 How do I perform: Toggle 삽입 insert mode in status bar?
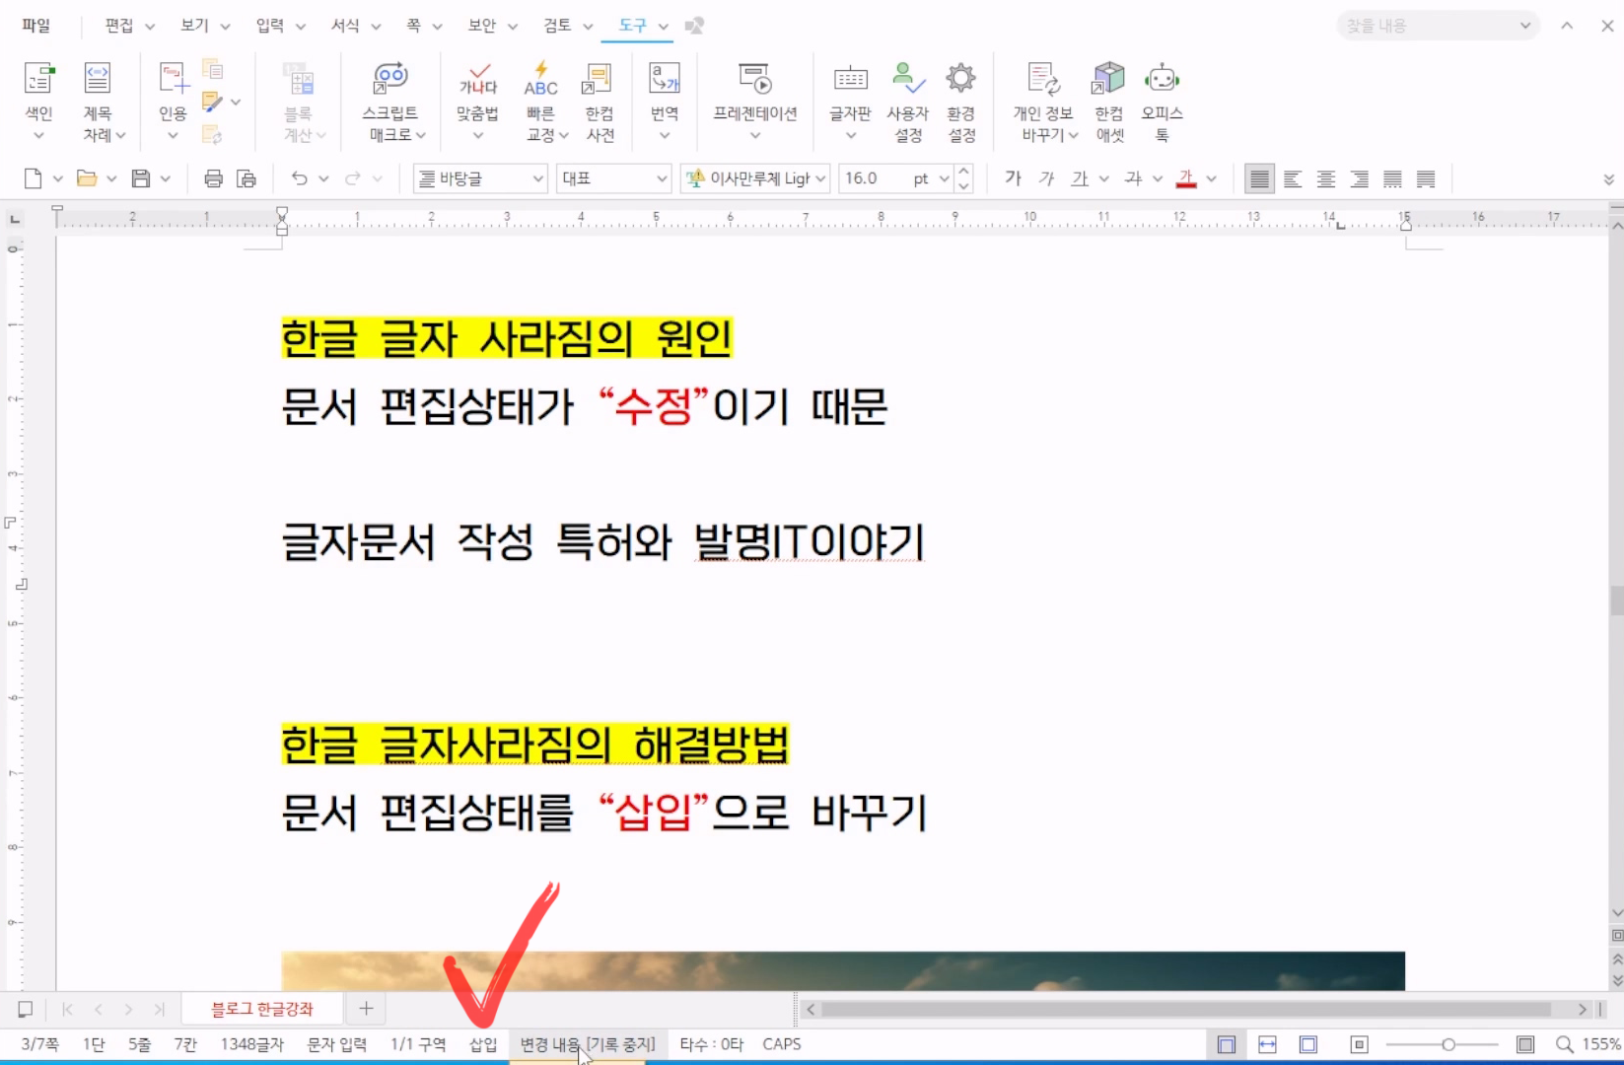click(x=483, y=1044)
